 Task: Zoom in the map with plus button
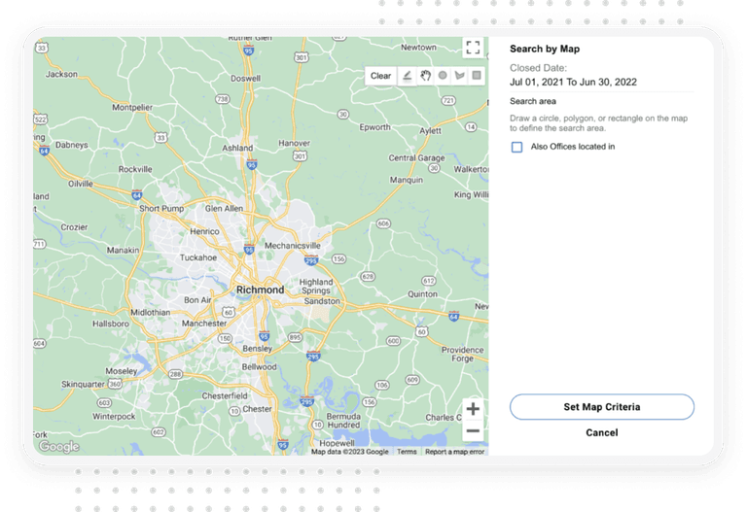coord(473,409)
